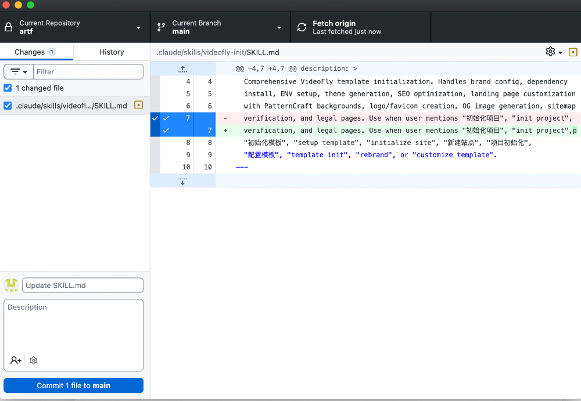This screenshot has width=581, height=401.
Task: Click the user avatar beside summary
Action: pos(11,285)
